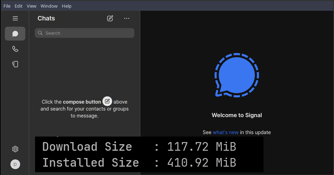334x175 pixels.
Task: Click the "Welcome to Signal" heading
Action: pyautogui.click(x=236, y=115)
